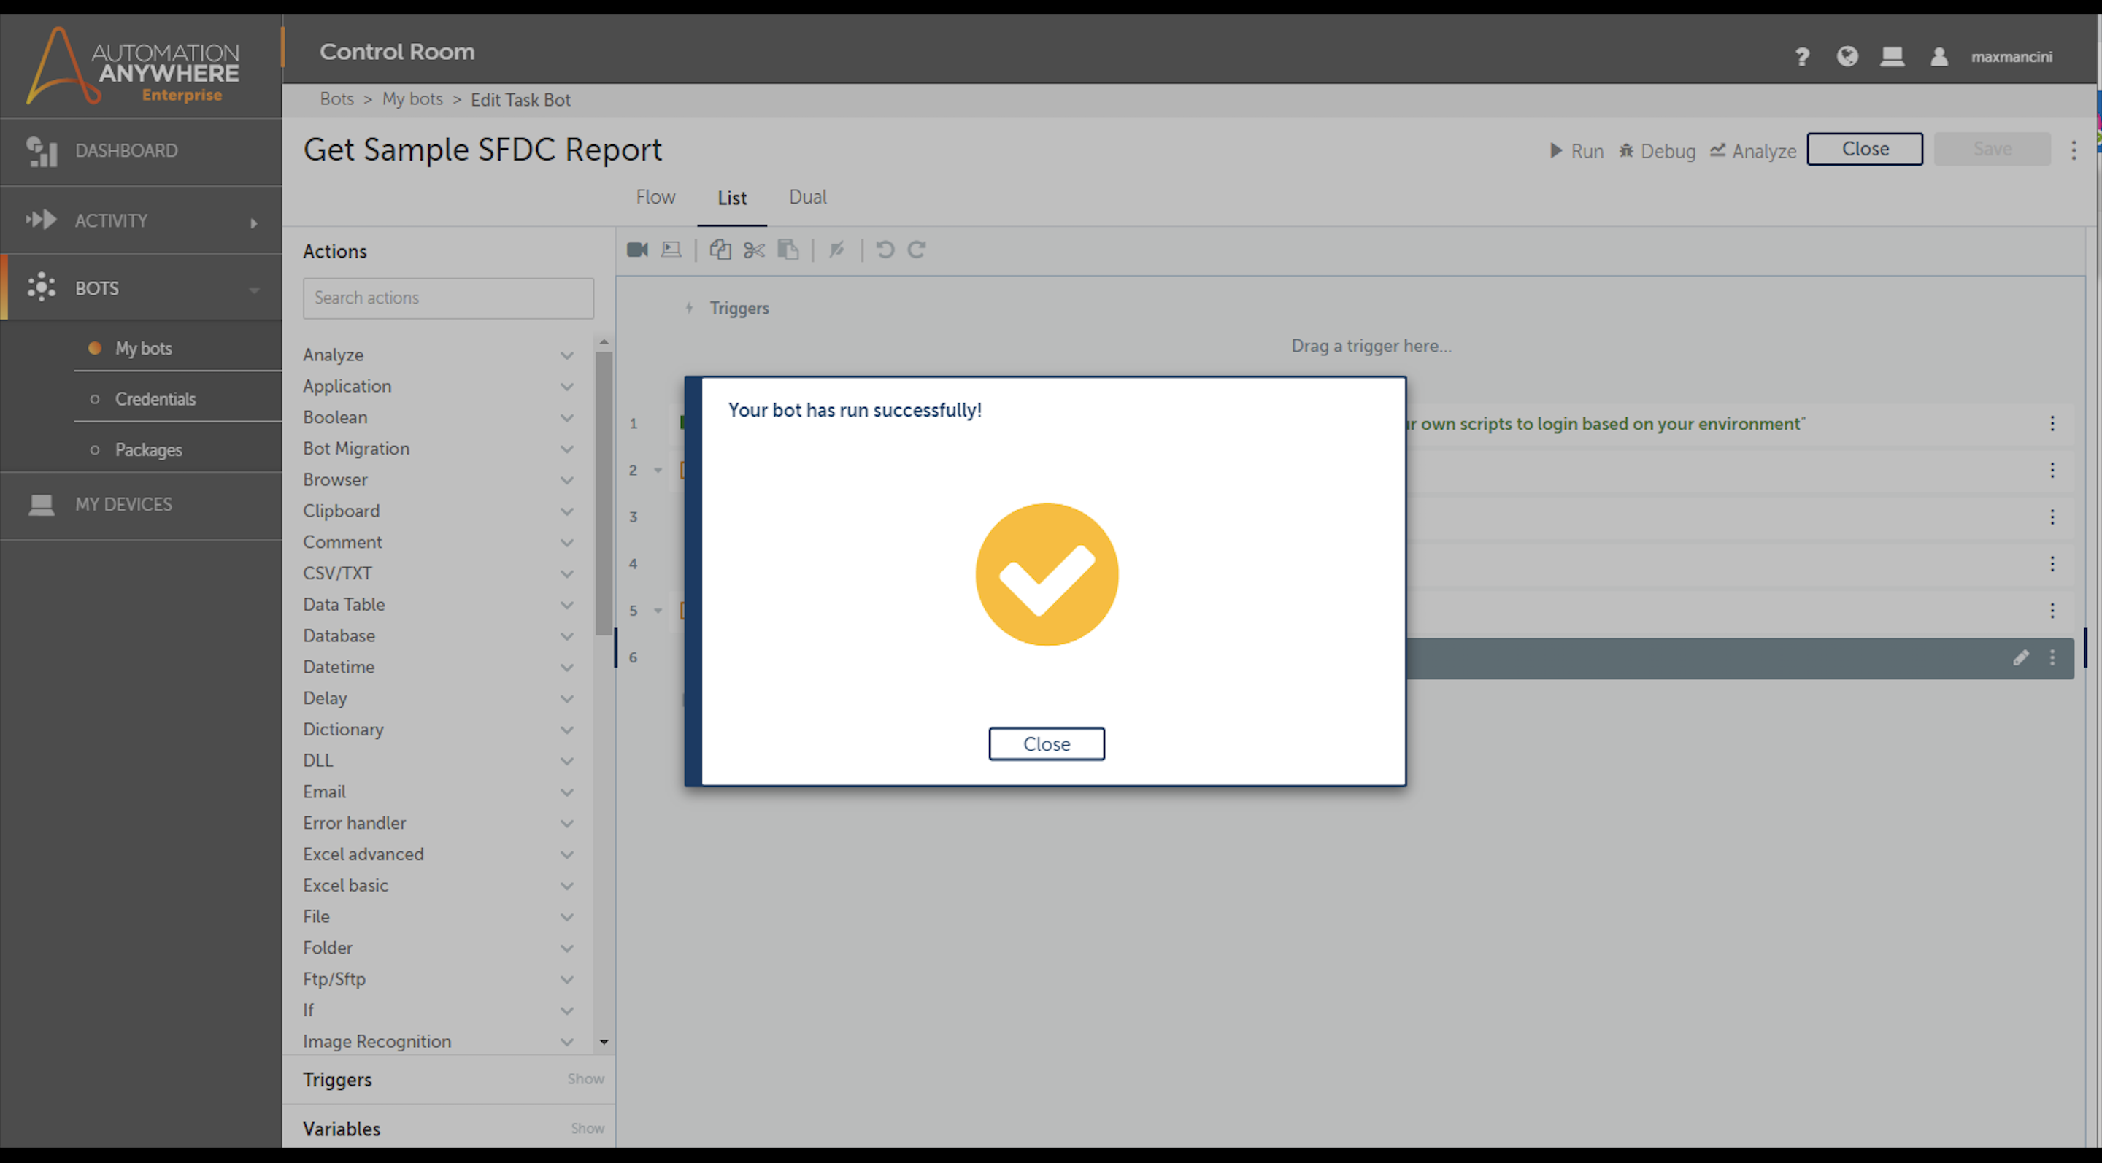Screen dimensions: 2102x1163
Task: Click the paste toolbar icon
Action: [788, 250]
